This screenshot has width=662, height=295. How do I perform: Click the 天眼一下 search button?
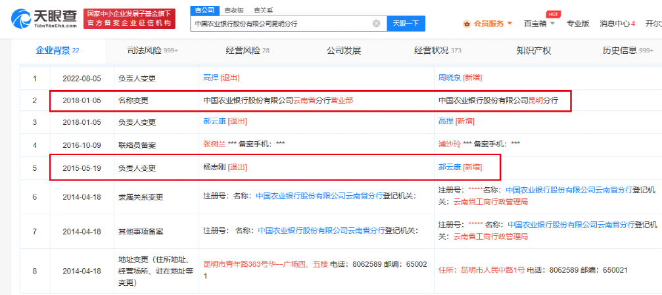click(x=406, y=24)
